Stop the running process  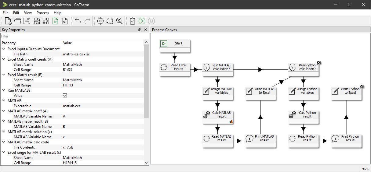tap(151, 21)
